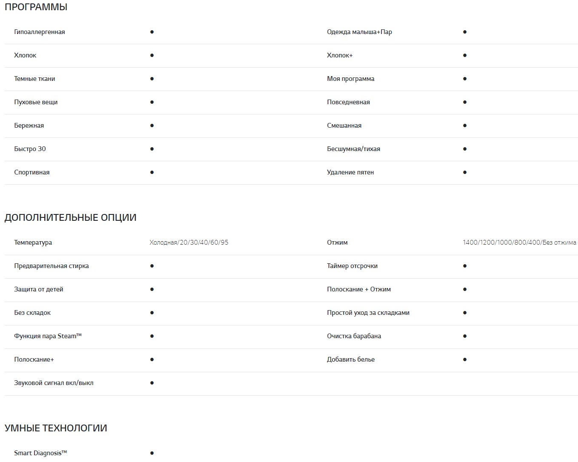Click the bullet beside Таймер отсрочки

point(465,266)
